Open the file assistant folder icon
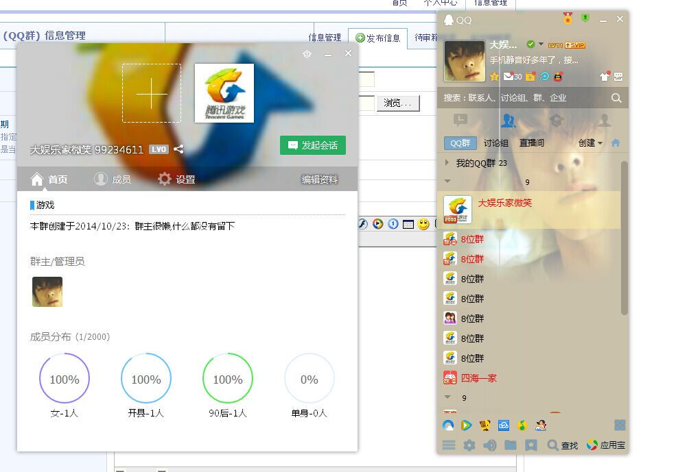689x472 pixels. 510,445
